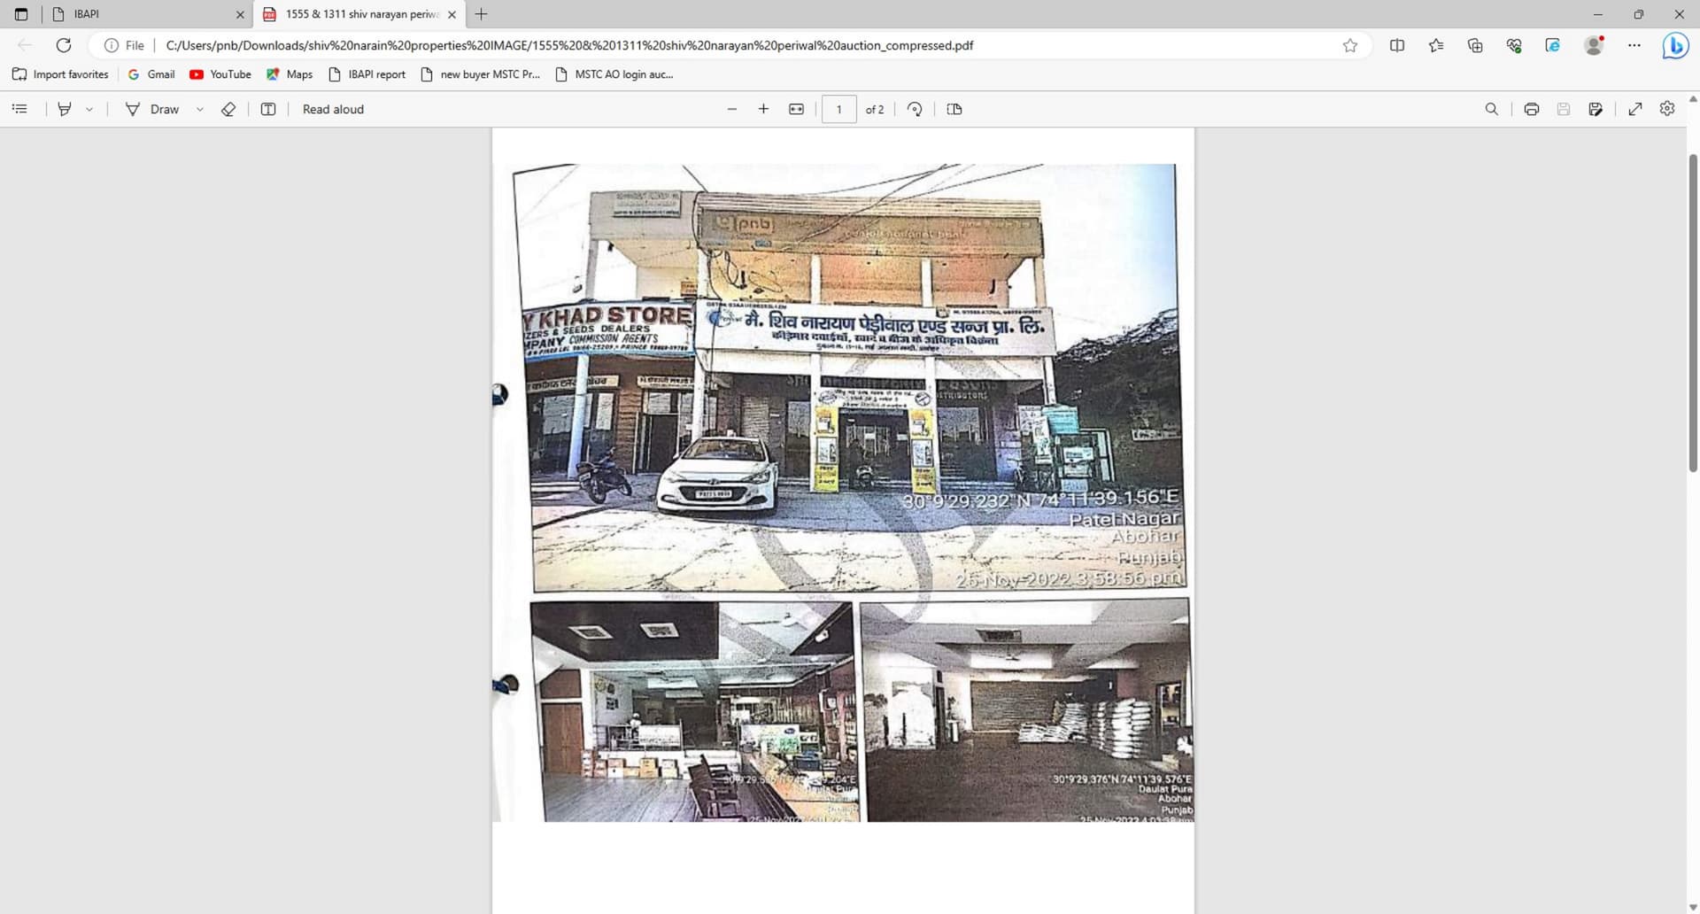Open Import favorites bookmark

60,74
